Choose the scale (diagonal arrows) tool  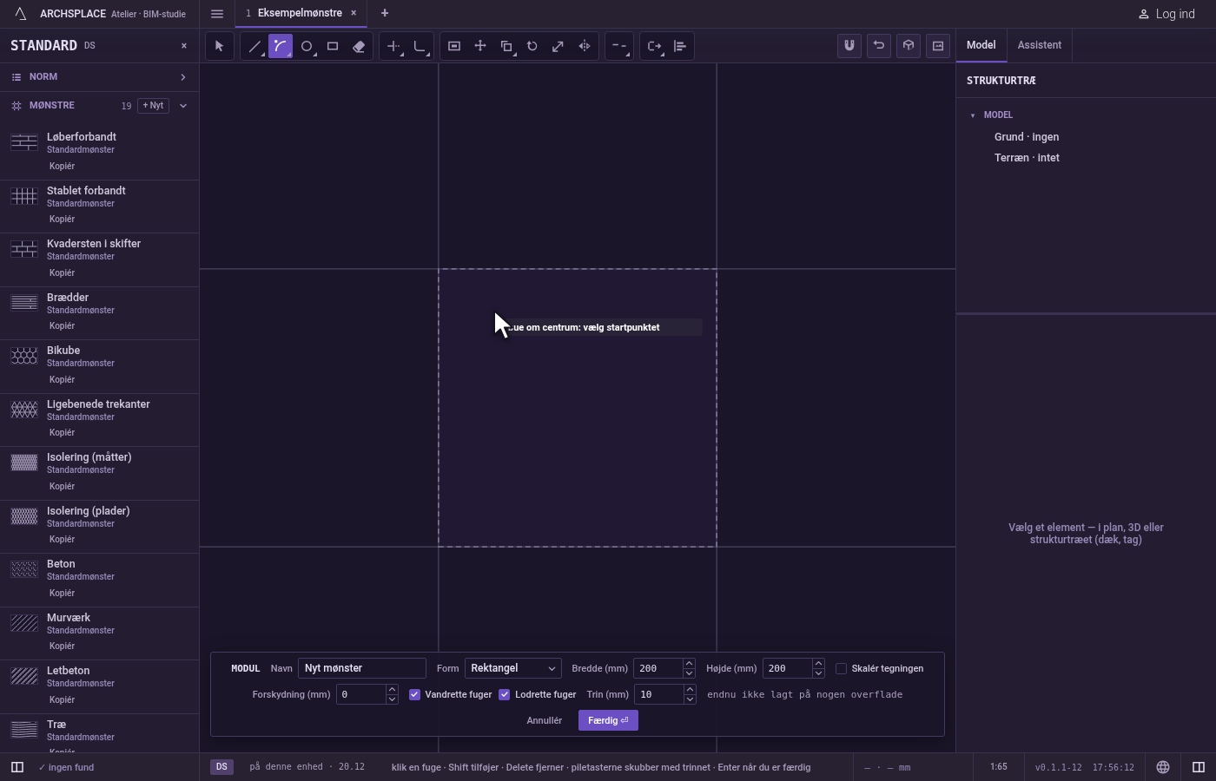pyautogui.click(x=558, y=46)
